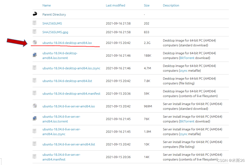Click the 2021-09-15 20:36 date of desktop manifest

118,94
